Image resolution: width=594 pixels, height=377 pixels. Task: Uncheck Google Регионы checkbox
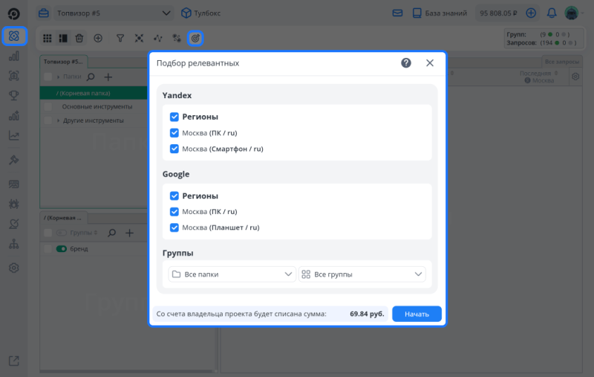[174, 196]
